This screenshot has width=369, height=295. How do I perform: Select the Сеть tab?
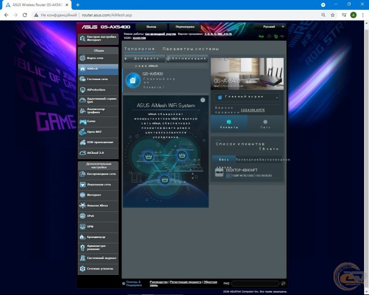point(266,124)
